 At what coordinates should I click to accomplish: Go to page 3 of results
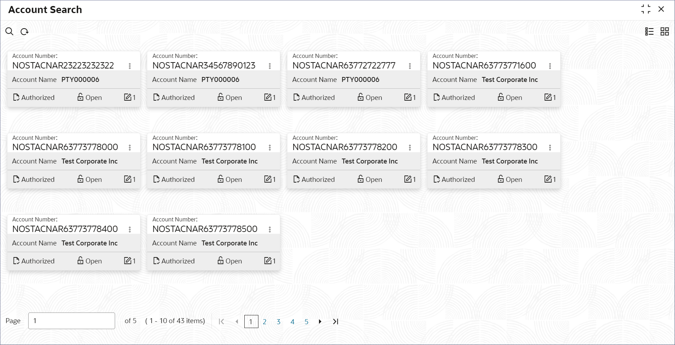(x=279, y=322)
